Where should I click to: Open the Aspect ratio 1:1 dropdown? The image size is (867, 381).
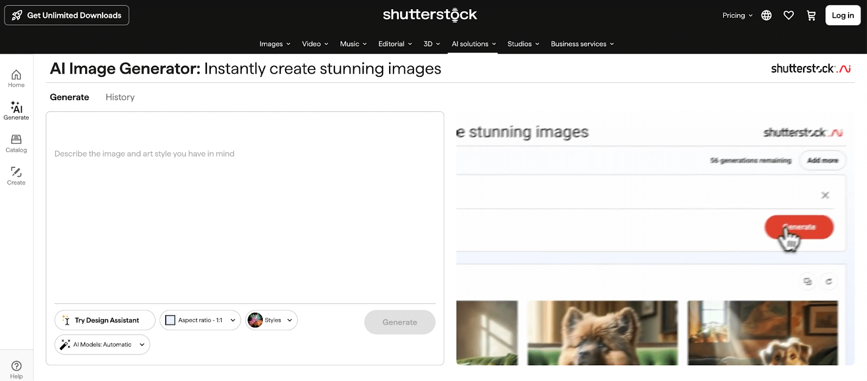[x=200, y=320]
